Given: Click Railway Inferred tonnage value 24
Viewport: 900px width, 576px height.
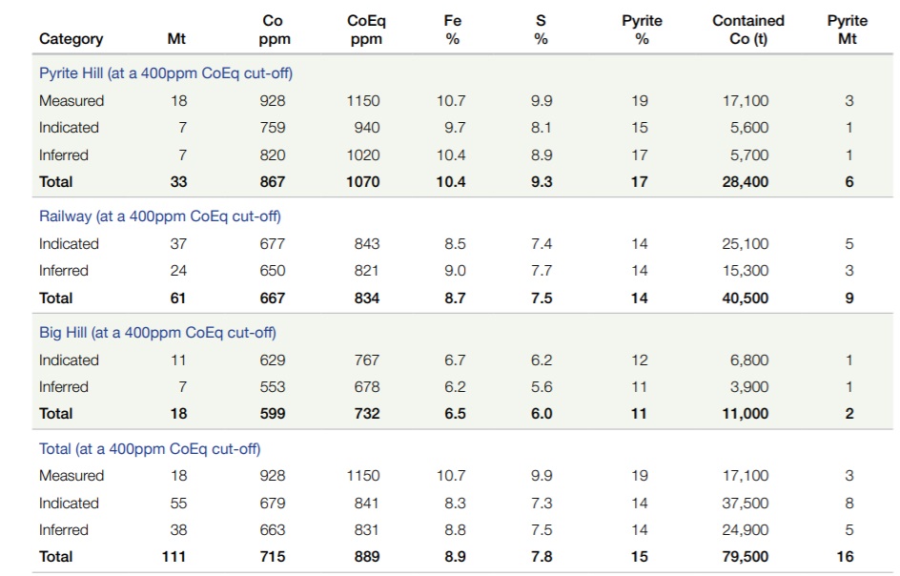Looking at the screenshot, I should (x=178, y=271).
